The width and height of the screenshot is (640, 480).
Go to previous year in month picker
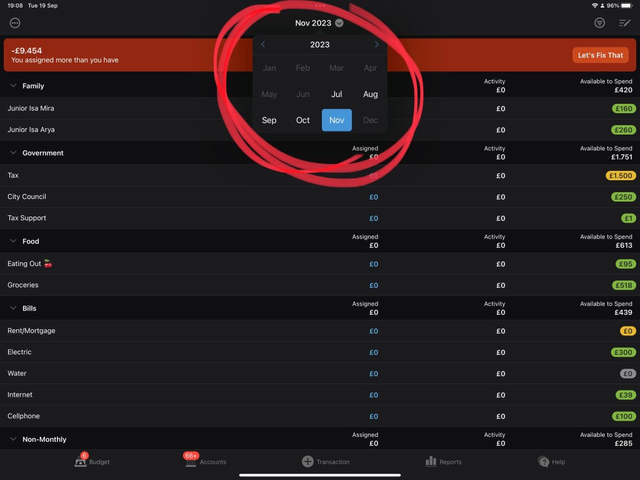coord(263,44)
